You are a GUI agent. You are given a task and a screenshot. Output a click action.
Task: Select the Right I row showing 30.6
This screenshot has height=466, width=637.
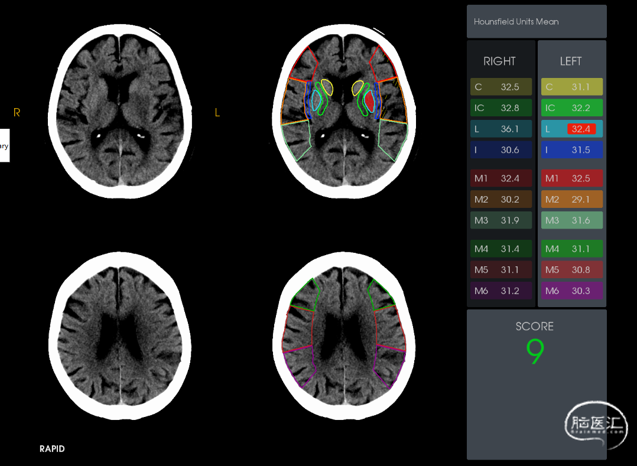tap(500, 150)
